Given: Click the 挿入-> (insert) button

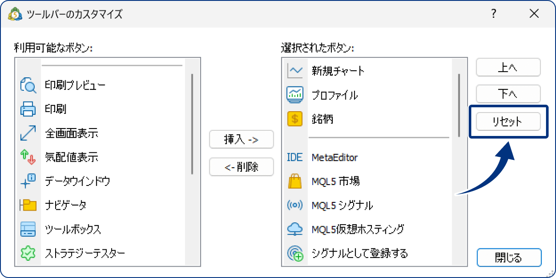Looking at the screenshot, I should click(x=242, y=139).
